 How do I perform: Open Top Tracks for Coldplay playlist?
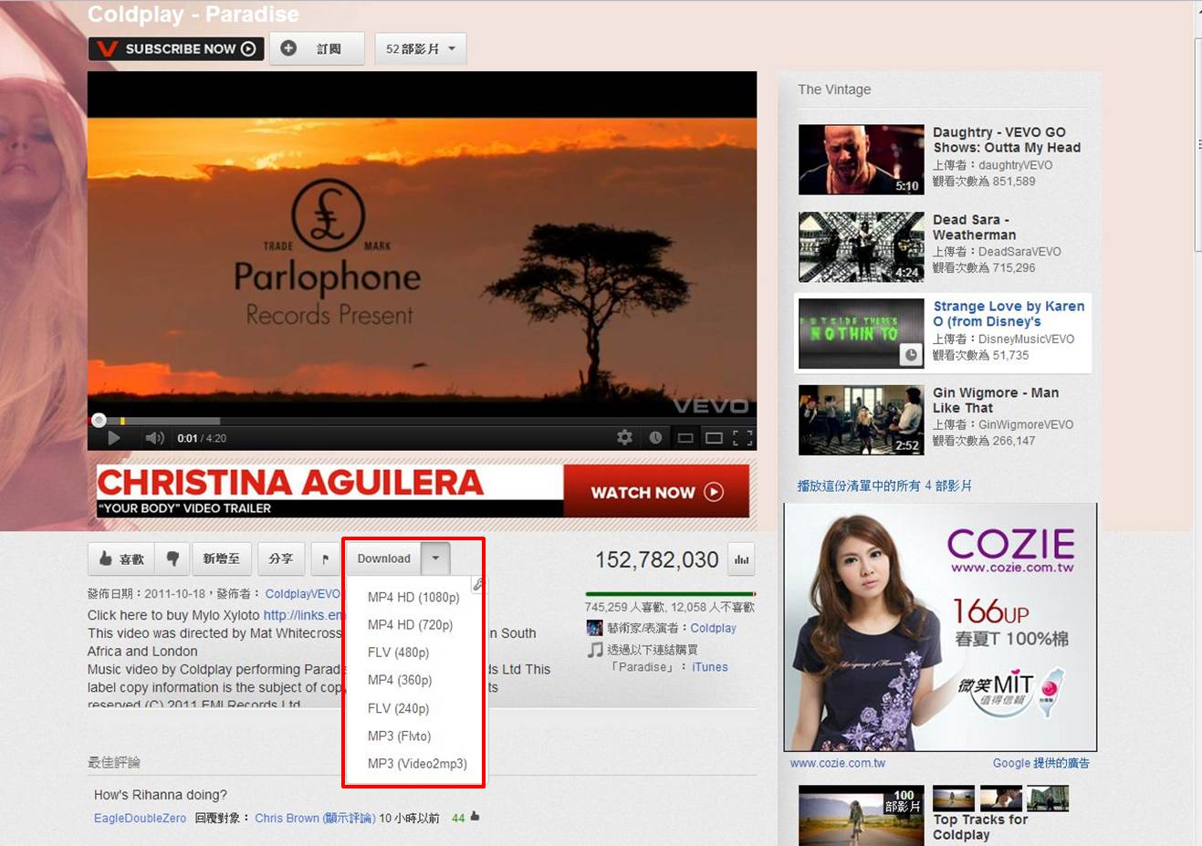coord(980,827)
